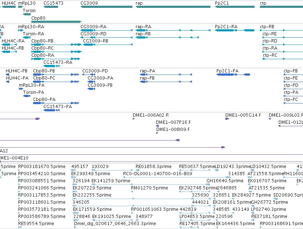This screenshot has width=303, height=229.
Task: Select the LP02740.3prime EST label
Action: tap(268, 209)
